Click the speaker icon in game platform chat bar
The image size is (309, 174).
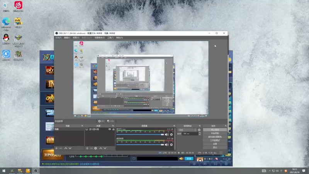(181, 159)
